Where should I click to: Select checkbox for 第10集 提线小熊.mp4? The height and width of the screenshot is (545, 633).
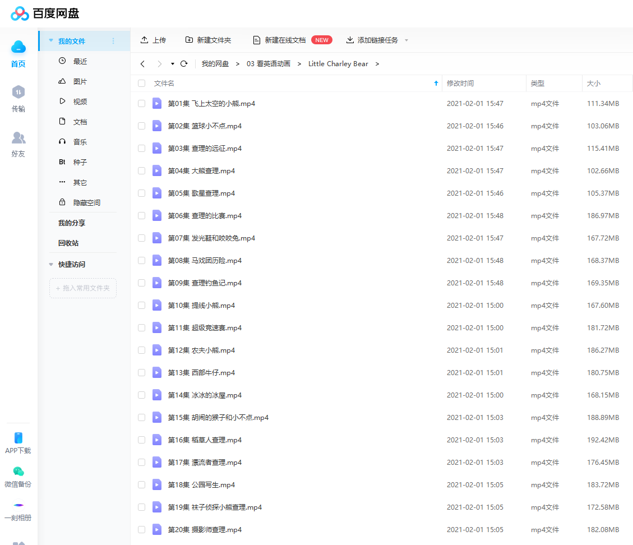pos(141,306)
